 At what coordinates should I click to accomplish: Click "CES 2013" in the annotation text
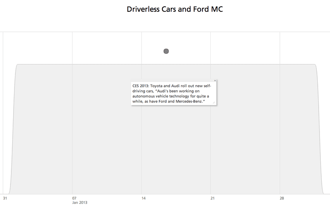140,86
